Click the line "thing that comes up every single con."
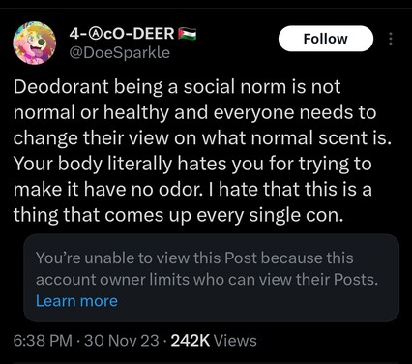The image size is (412, 364). coord(178,215)
